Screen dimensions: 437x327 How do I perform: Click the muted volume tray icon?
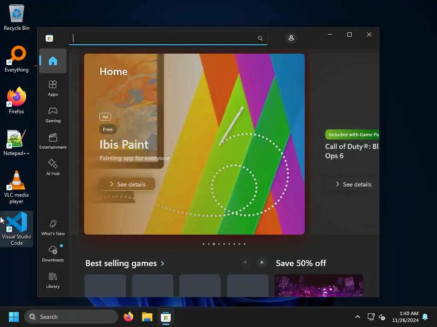382,317
